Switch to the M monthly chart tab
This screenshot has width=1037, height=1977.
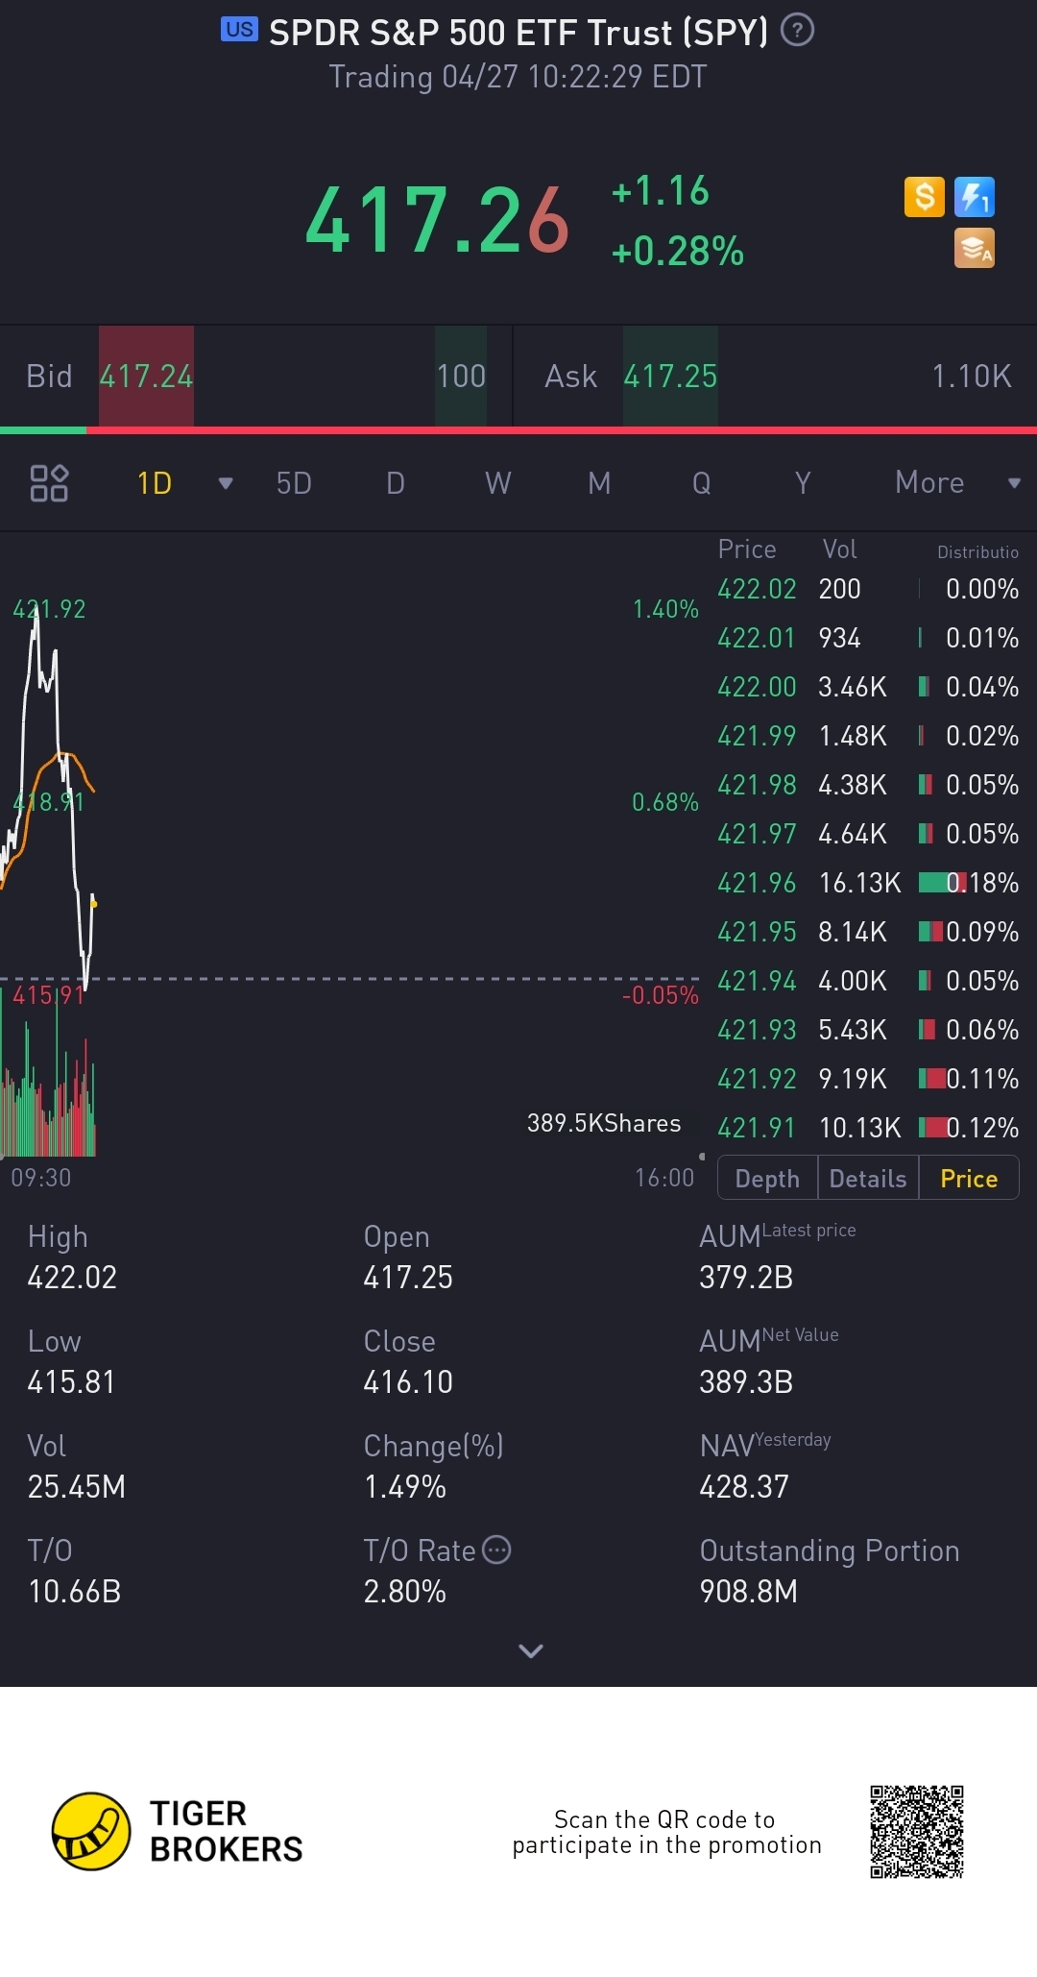599,483
